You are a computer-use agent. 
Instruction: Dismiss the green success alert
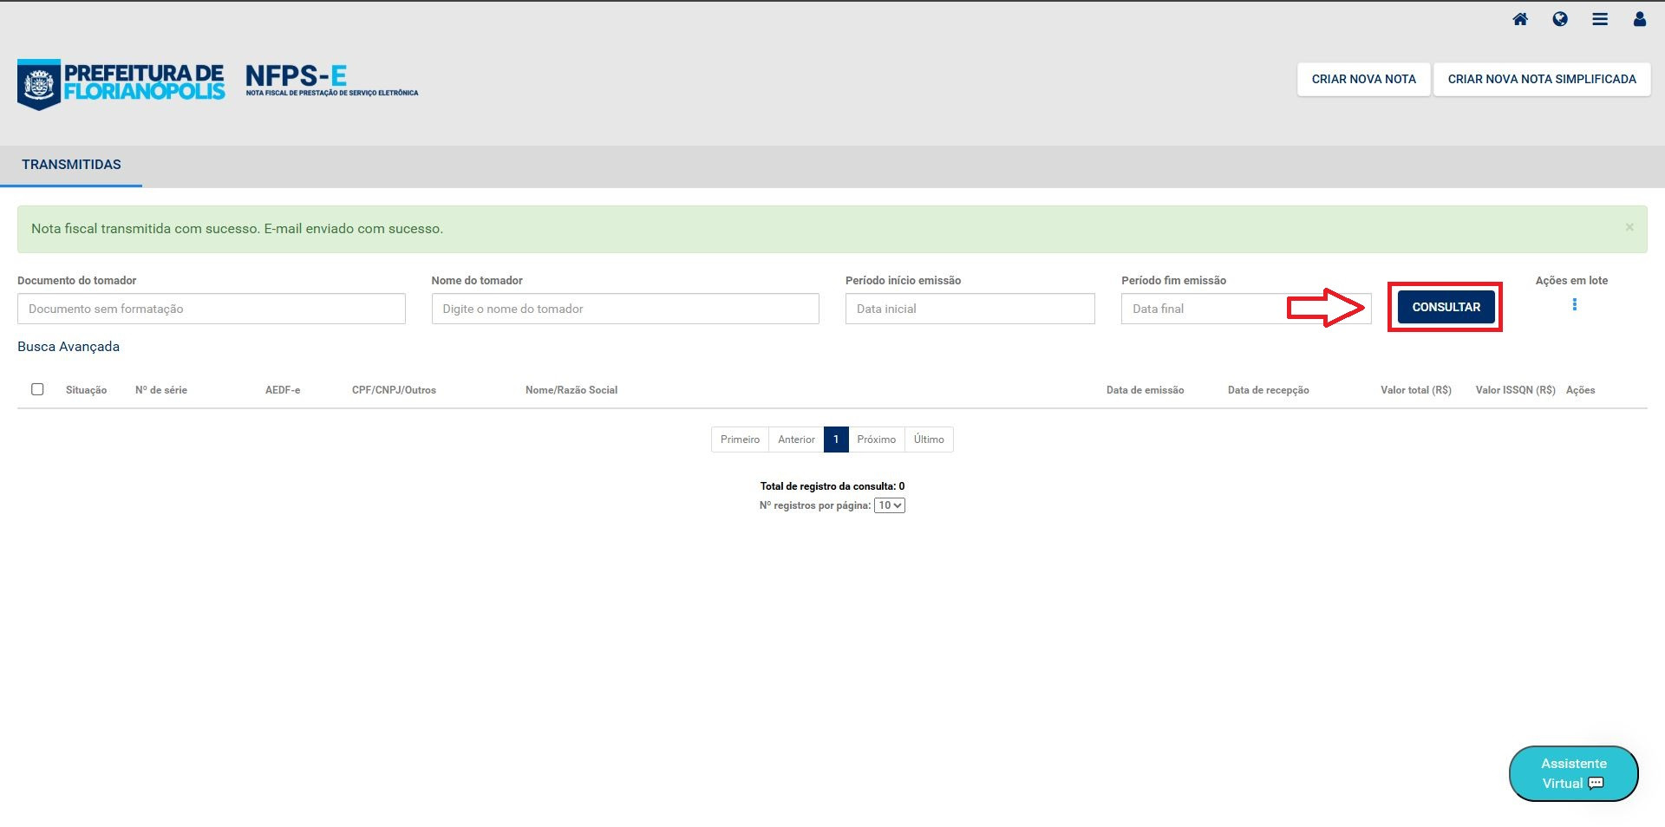pos(1629,227)
